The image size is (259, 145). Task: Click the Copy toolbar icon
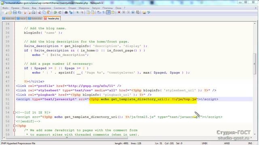[44, 12]
